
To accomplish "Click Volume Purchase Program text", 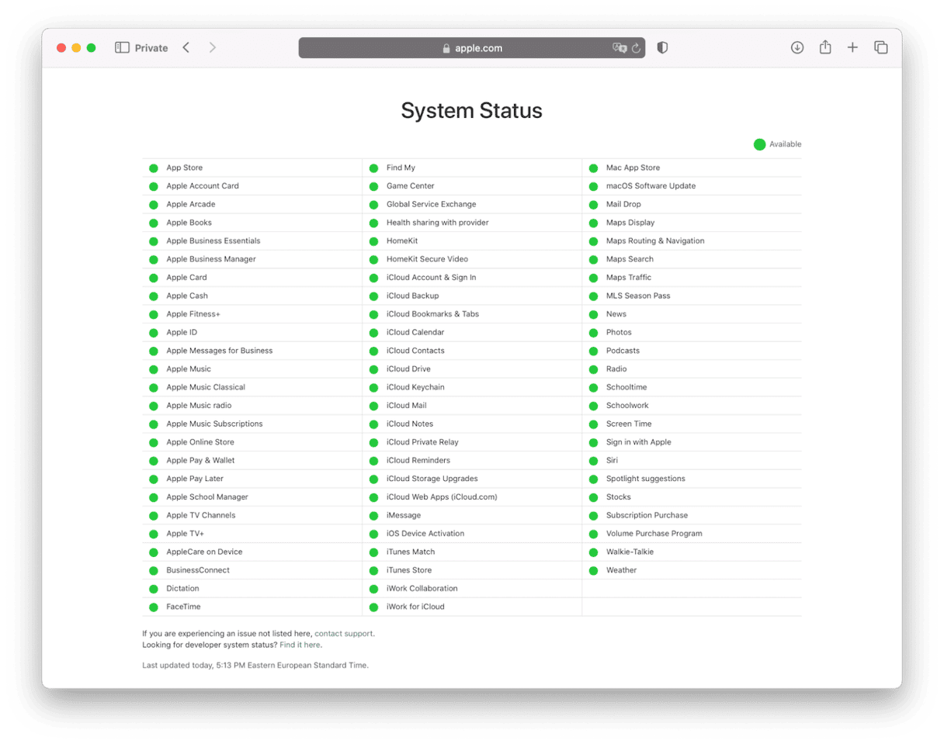I will (654, 534).
